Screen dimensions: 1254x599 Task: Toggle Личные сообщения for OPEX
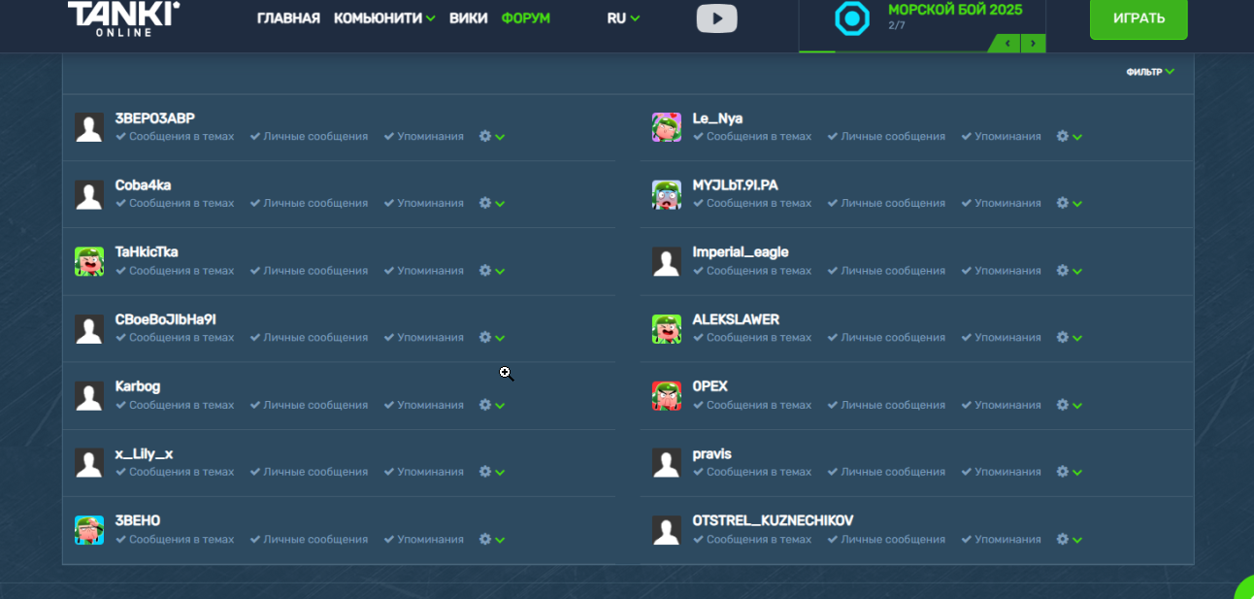coord(887,405)
